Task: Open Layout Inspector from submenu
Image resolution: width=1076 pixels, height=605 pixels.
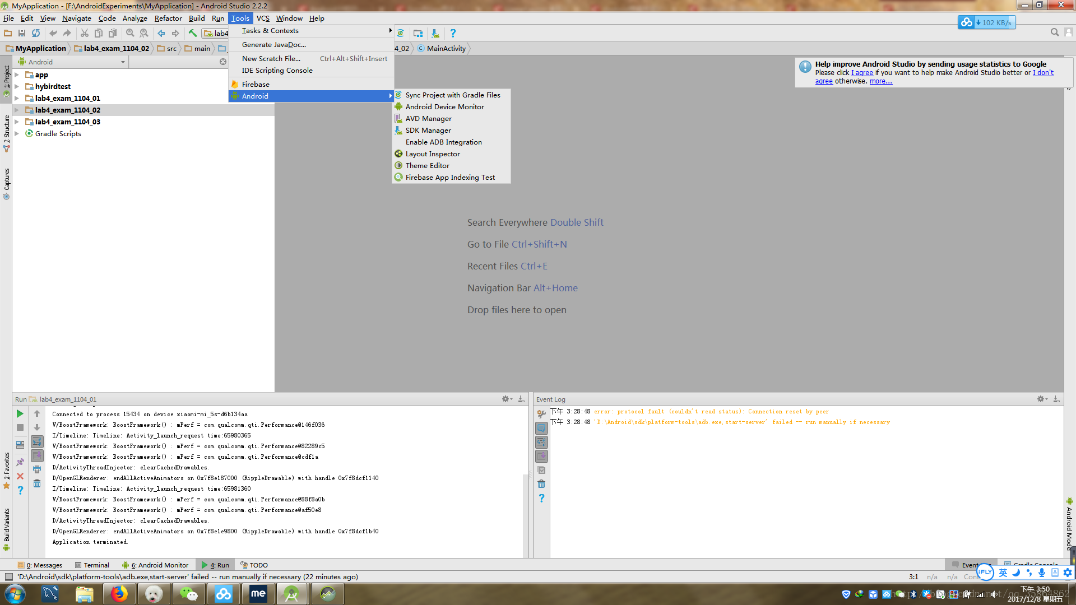Action: (x=452, y=154)
